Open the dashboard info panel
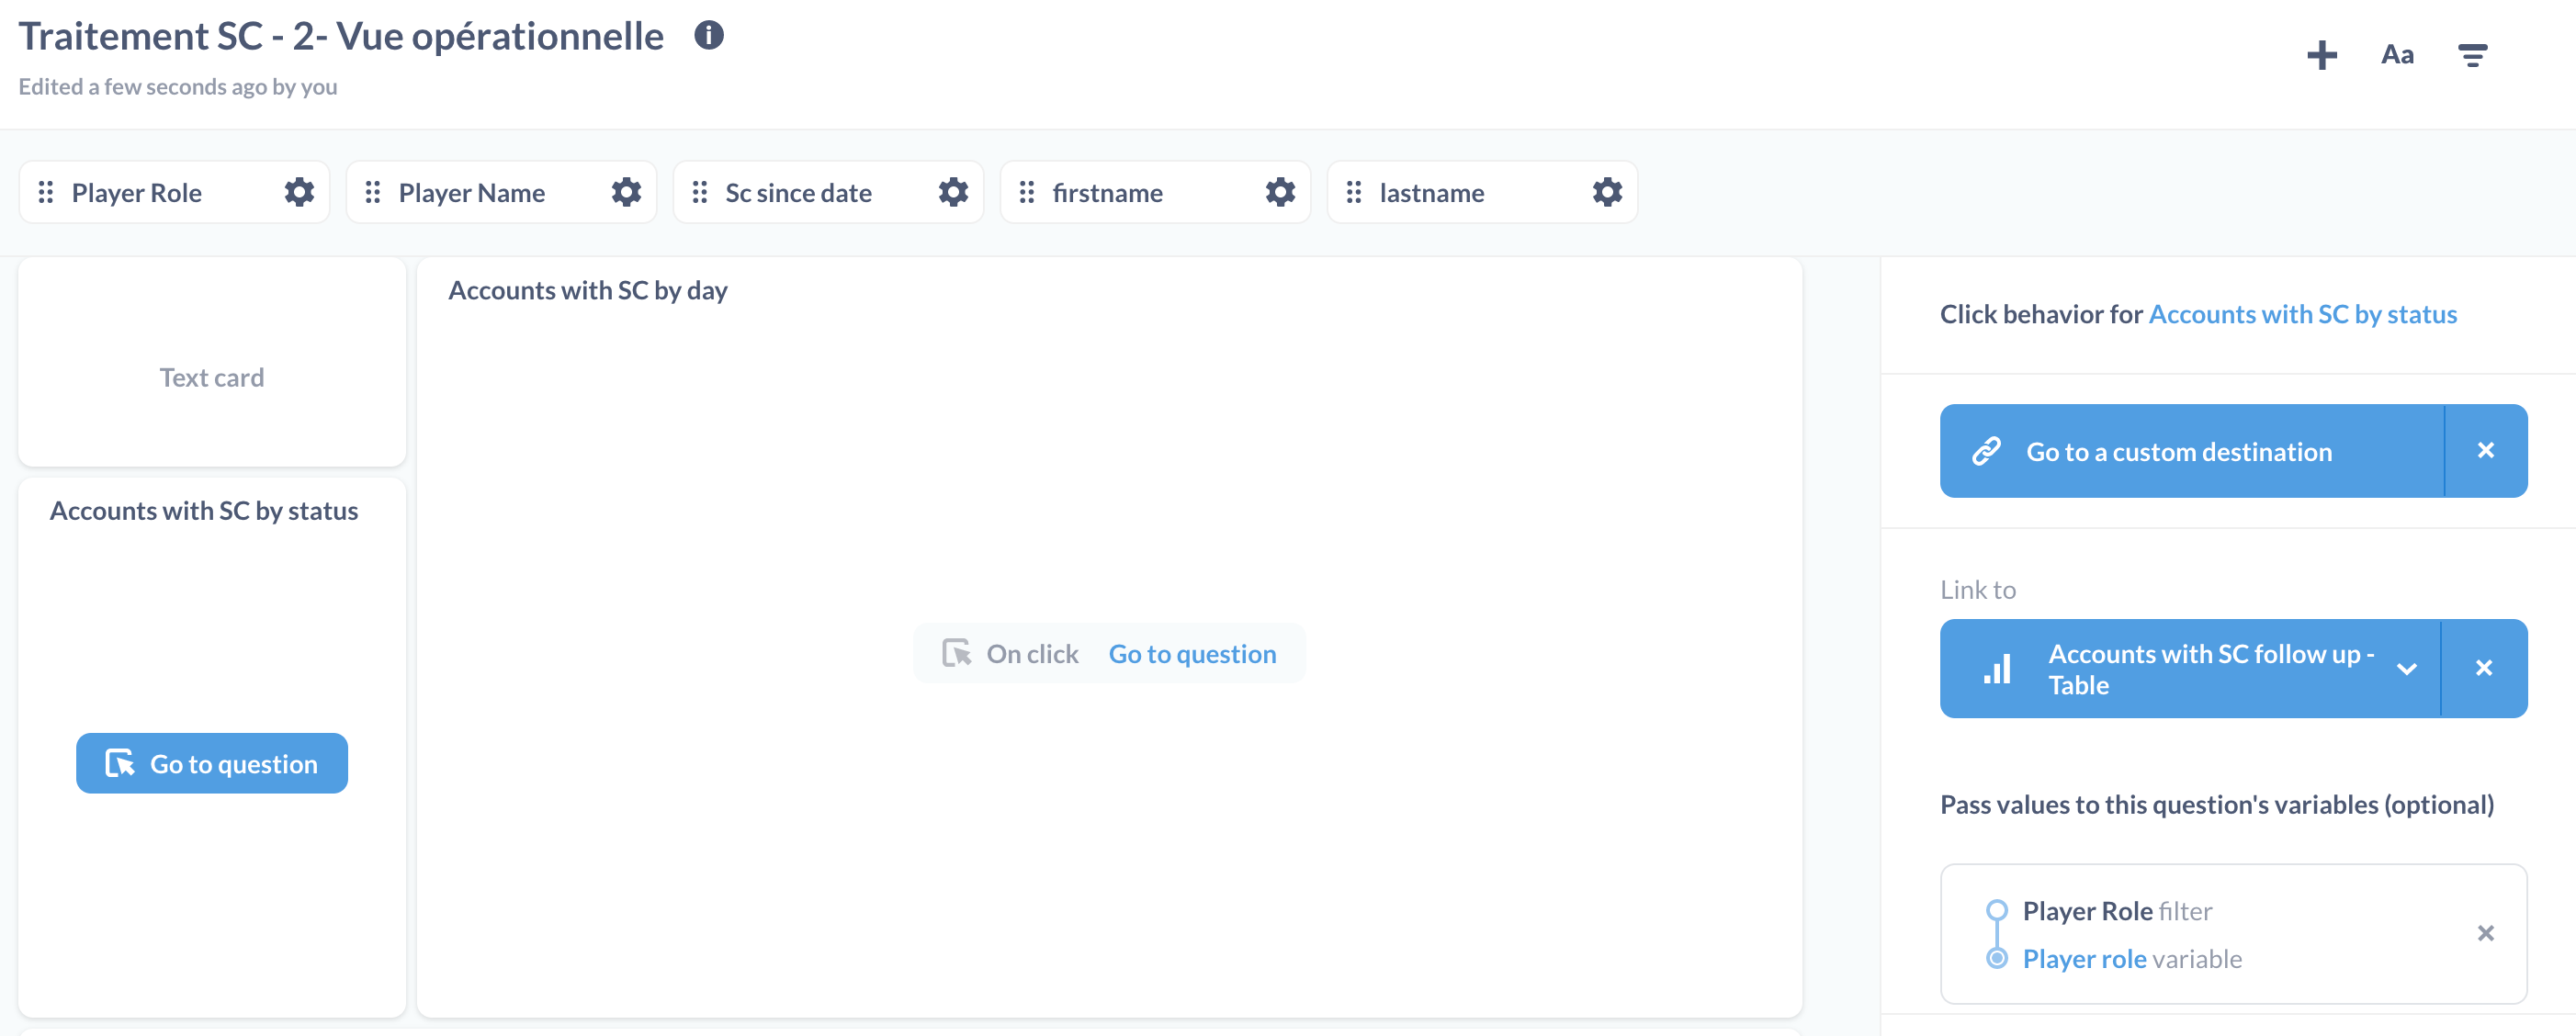 (709, 36)
